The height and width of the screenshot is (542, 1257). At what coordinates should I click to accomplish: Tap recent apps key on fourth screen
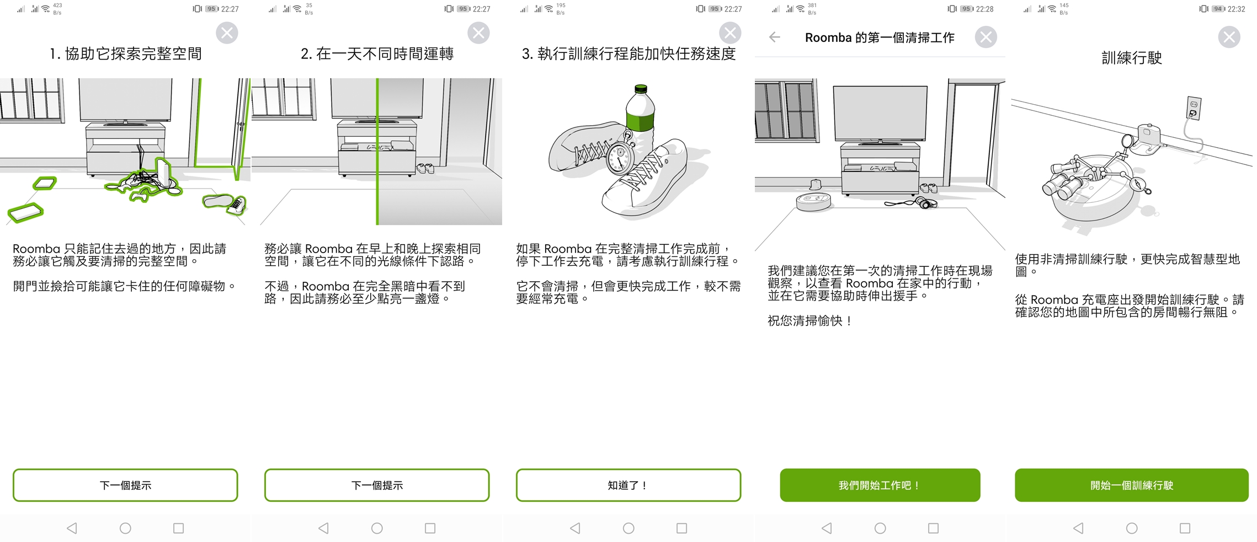pos(933,528)
